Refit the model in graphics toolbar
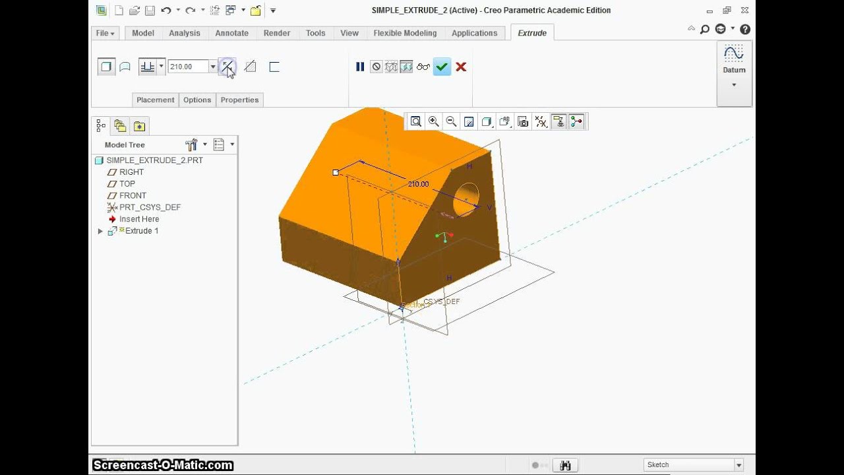This screenshot has height=475, width=844. [x=416, y=121]
